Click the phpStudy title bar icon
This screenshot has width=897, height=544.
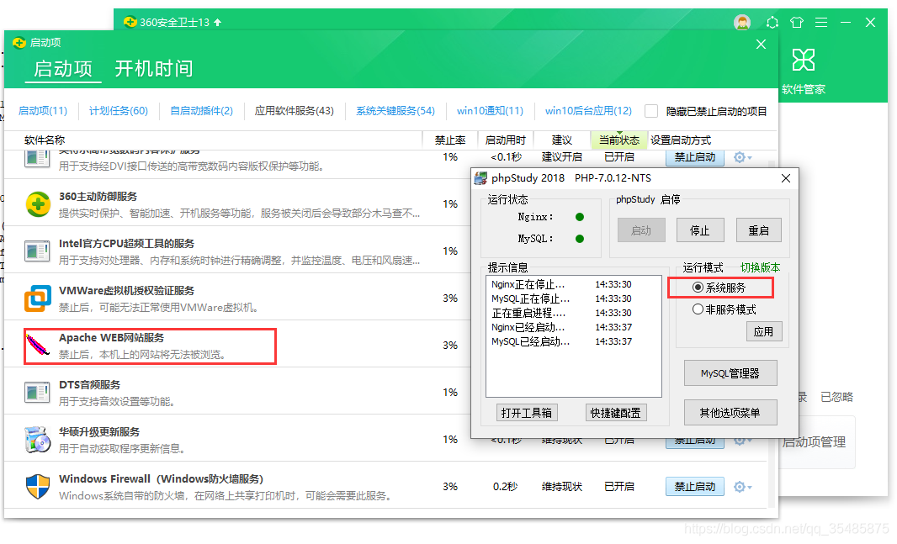[x=480, y=178]
